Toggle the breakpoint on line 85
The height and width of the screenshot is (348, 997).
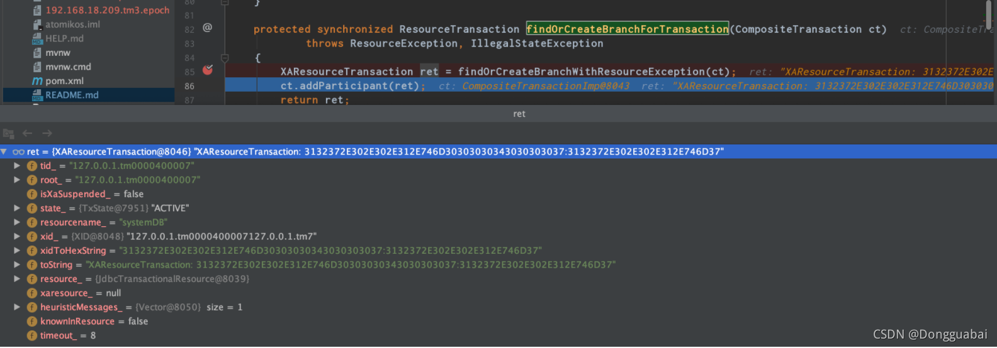[x=207, y=70]
